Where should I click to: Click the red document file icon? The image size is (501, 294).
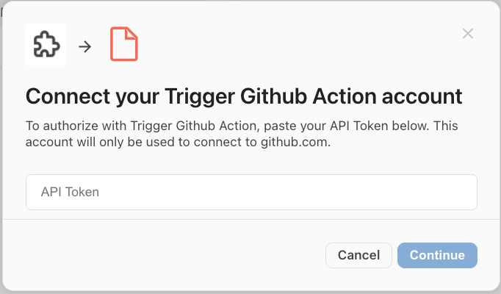124,45
